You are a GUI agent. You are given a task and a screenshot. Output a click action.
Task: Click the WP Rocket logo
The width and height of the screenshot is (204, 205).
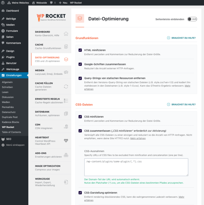click(51, 18)
